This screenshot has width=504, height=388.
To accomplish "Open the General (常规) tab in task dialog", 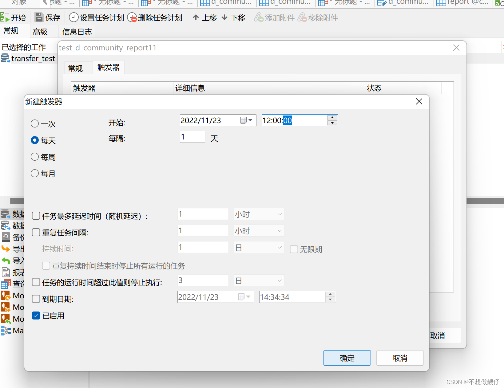I will pyautogui.click(x=76, y=68).
